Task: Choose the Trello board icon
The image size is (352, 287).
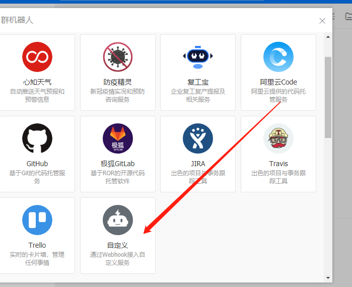Action: point(37,220)
